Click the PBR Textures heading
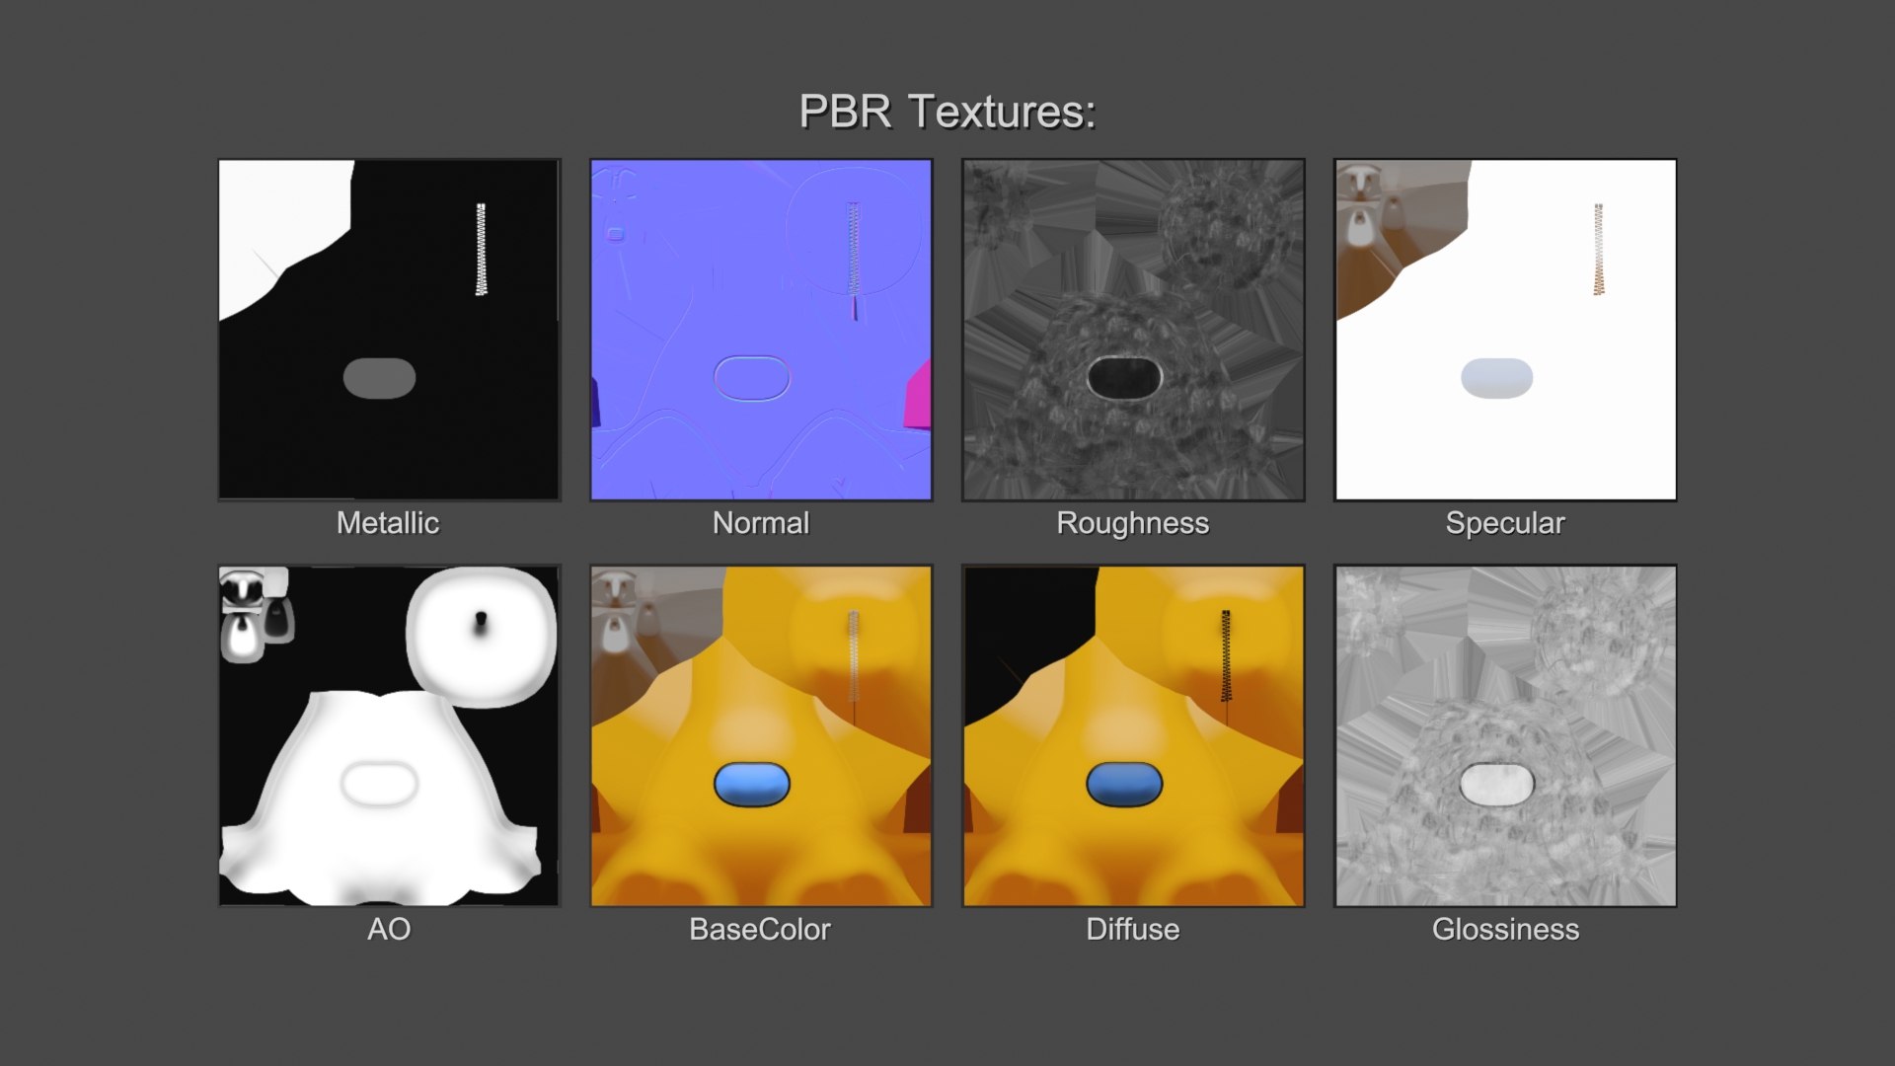The height and width of the screenshot is (1066, 1895). [x=947, y=112]
